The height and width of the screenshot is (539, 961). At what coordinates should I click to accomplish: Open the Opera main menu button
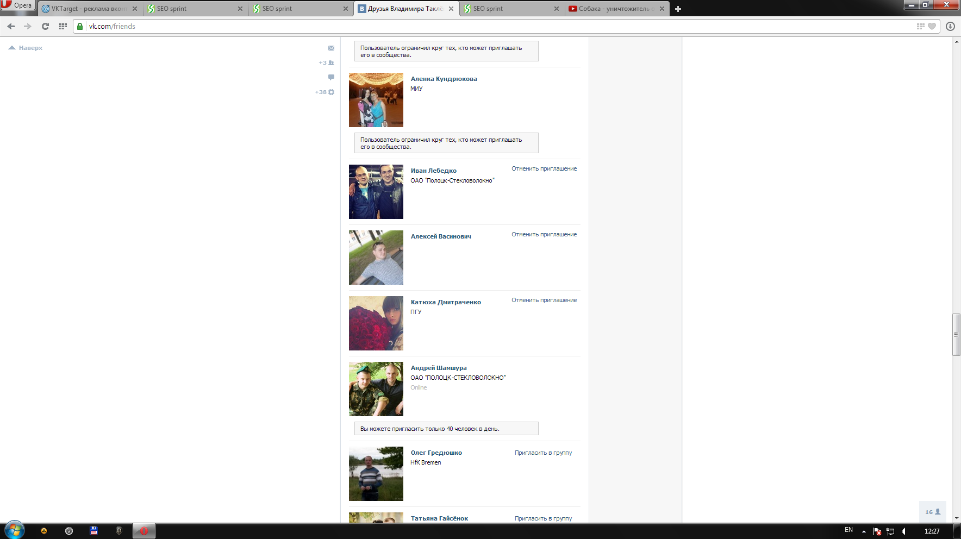tap(17, 5)
